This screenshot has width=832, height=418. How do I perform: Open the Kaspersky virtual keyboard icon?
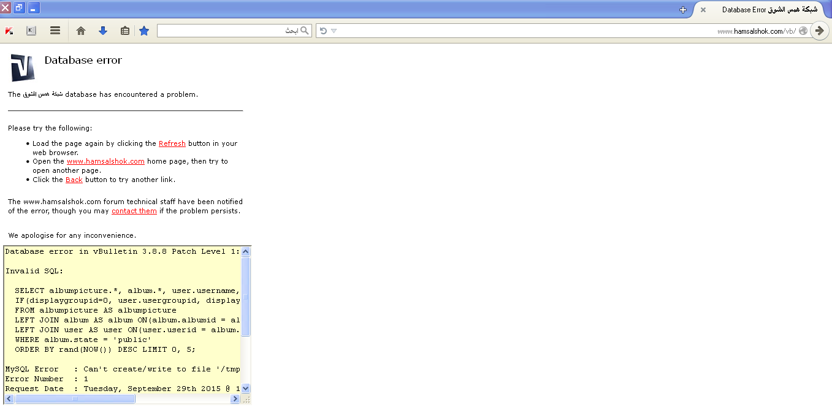coord(31,31)
